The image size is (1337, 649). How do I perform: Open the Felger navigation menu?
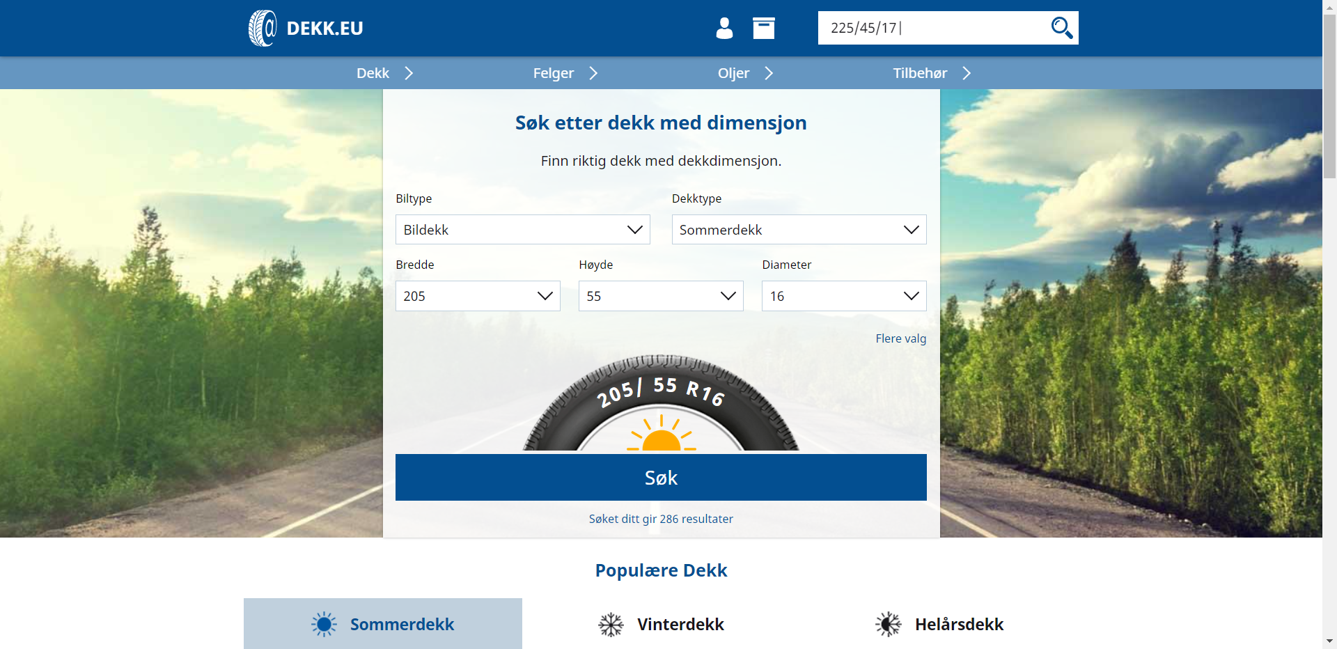(x=554, y=73)
